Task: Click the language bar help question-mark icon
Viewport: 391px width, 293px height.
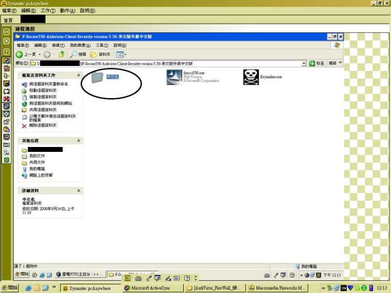Action: 187,278
